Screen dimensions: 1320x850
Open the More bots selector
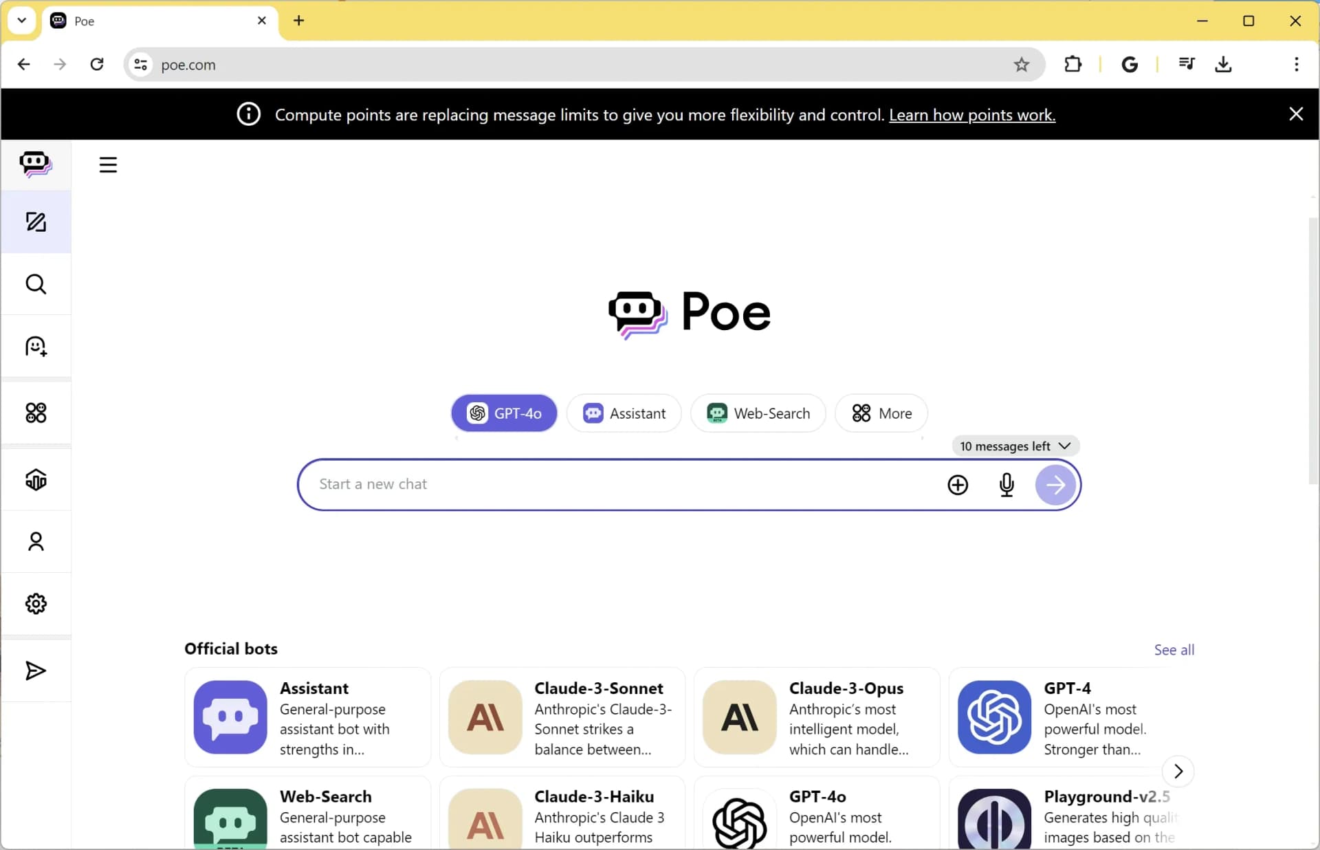(x=882, y=413)
